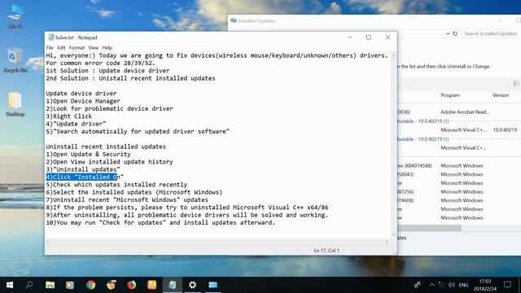521x293 pixels.
Task: Click the line '3)Right Click' in Notepad
Action: click(x=68, y=116)
